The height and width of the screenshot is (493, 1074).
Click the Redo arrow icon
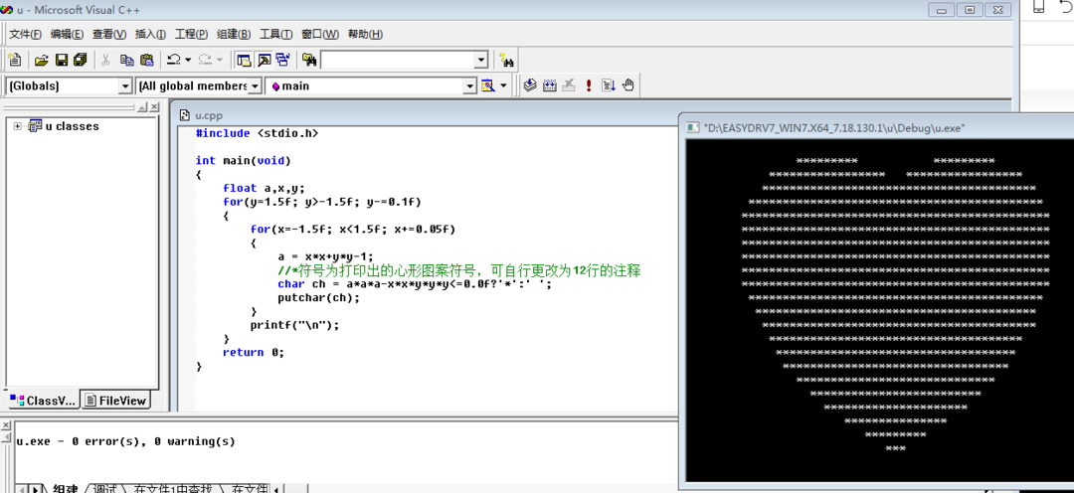coord(205,61)
